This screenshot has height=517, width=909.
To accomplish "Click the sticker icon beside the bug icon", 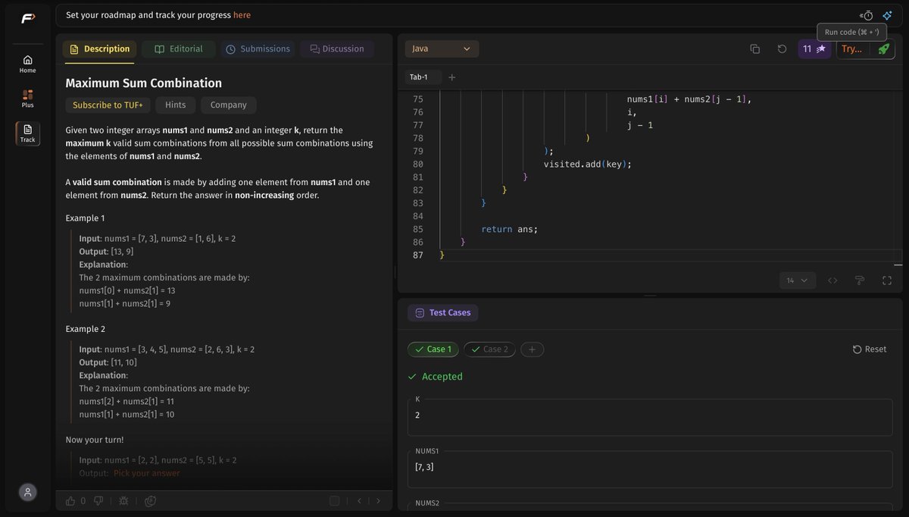I will [x=151, y=501].
